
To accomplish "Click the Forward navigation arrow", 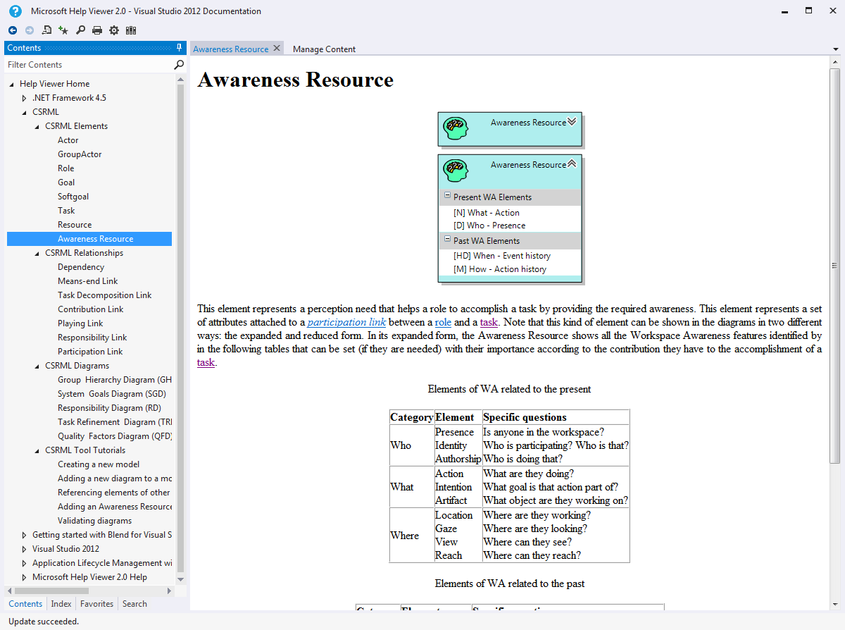I will (30, 30).
